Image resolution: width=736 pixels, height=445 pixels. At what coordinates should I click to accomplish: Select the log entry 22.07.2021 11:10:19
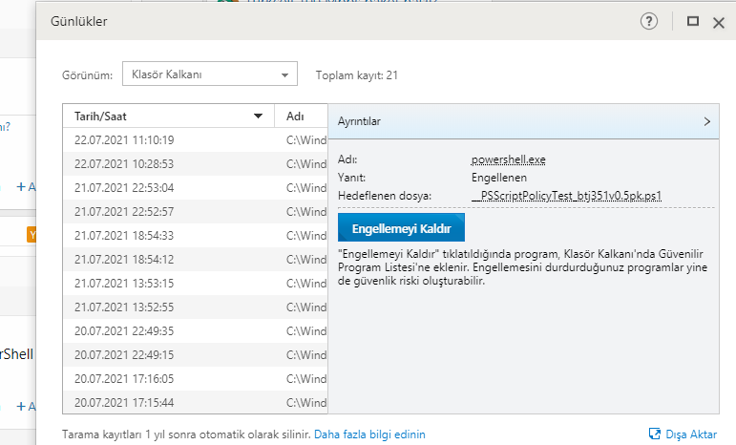[124, 140]
